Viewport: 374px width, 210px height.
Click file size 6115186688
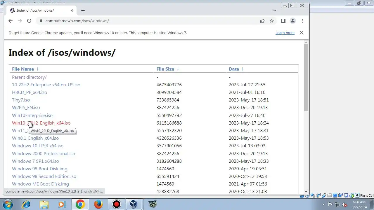pos(169,123)
